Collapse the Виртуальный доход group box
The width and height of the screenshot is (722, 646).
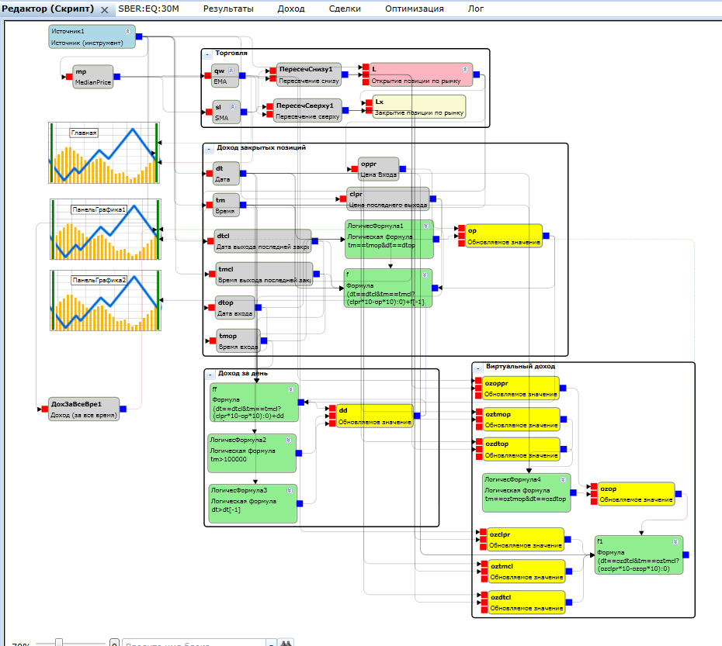[478, 368]
